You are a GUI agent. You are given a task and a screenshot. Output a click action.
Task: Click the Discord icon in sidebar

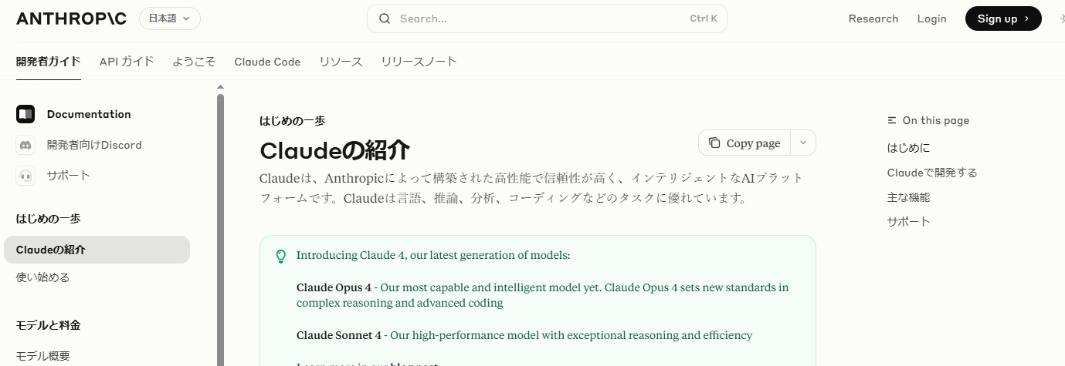pos(25,145)
